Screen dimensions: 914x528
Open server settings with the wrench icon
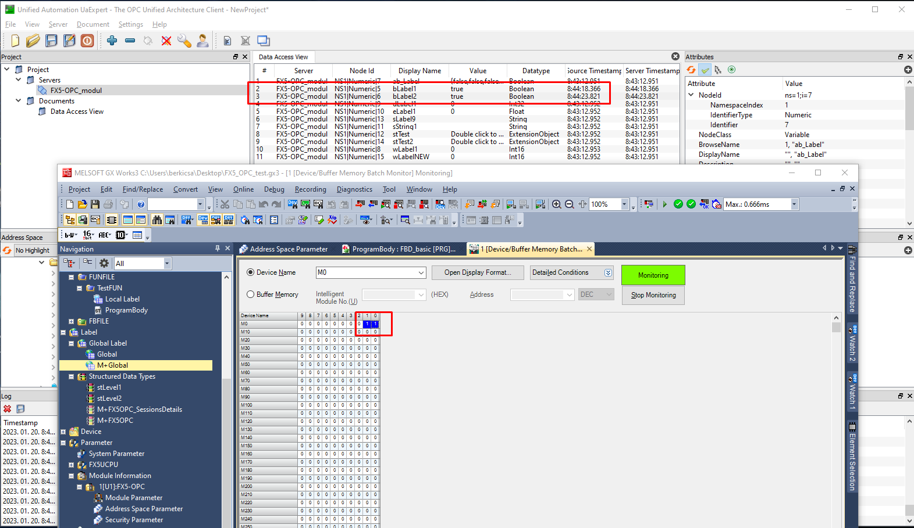click(x=184, y=41)
